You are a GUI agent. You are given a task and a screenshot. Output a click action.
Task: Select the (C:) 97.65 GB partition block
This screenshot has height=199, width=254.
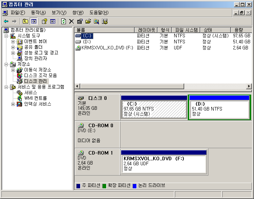point(154,107)
